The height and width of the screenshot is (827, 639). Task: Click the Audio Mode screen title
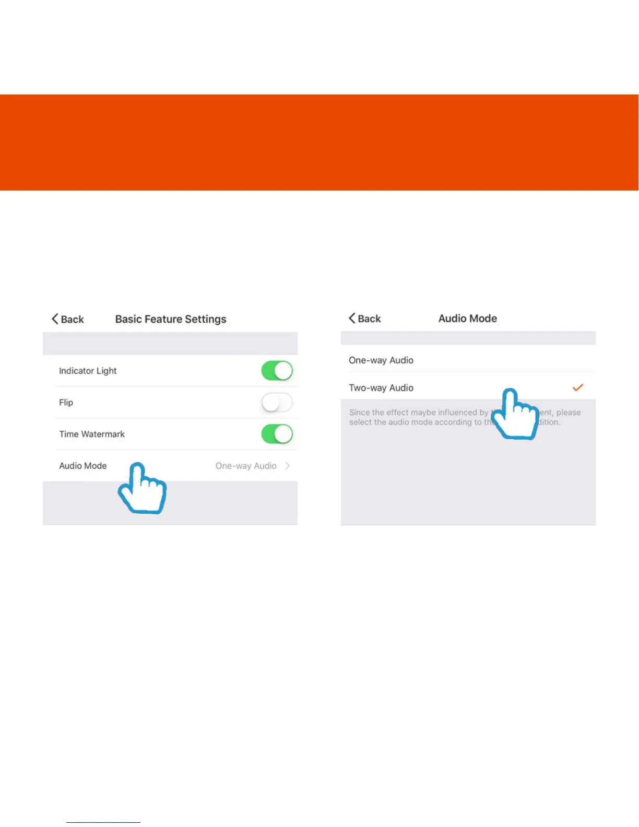(468, 318)
